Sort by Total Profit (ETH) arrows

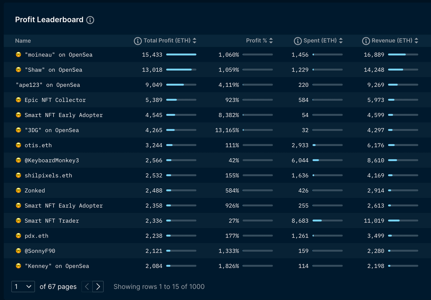(194, 41)
